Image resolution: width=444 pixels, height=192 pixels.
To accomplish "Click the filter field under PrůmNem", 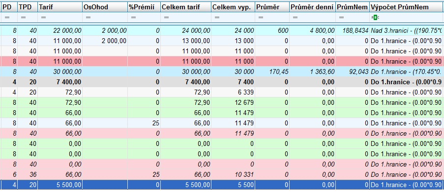I will point(353,18).
